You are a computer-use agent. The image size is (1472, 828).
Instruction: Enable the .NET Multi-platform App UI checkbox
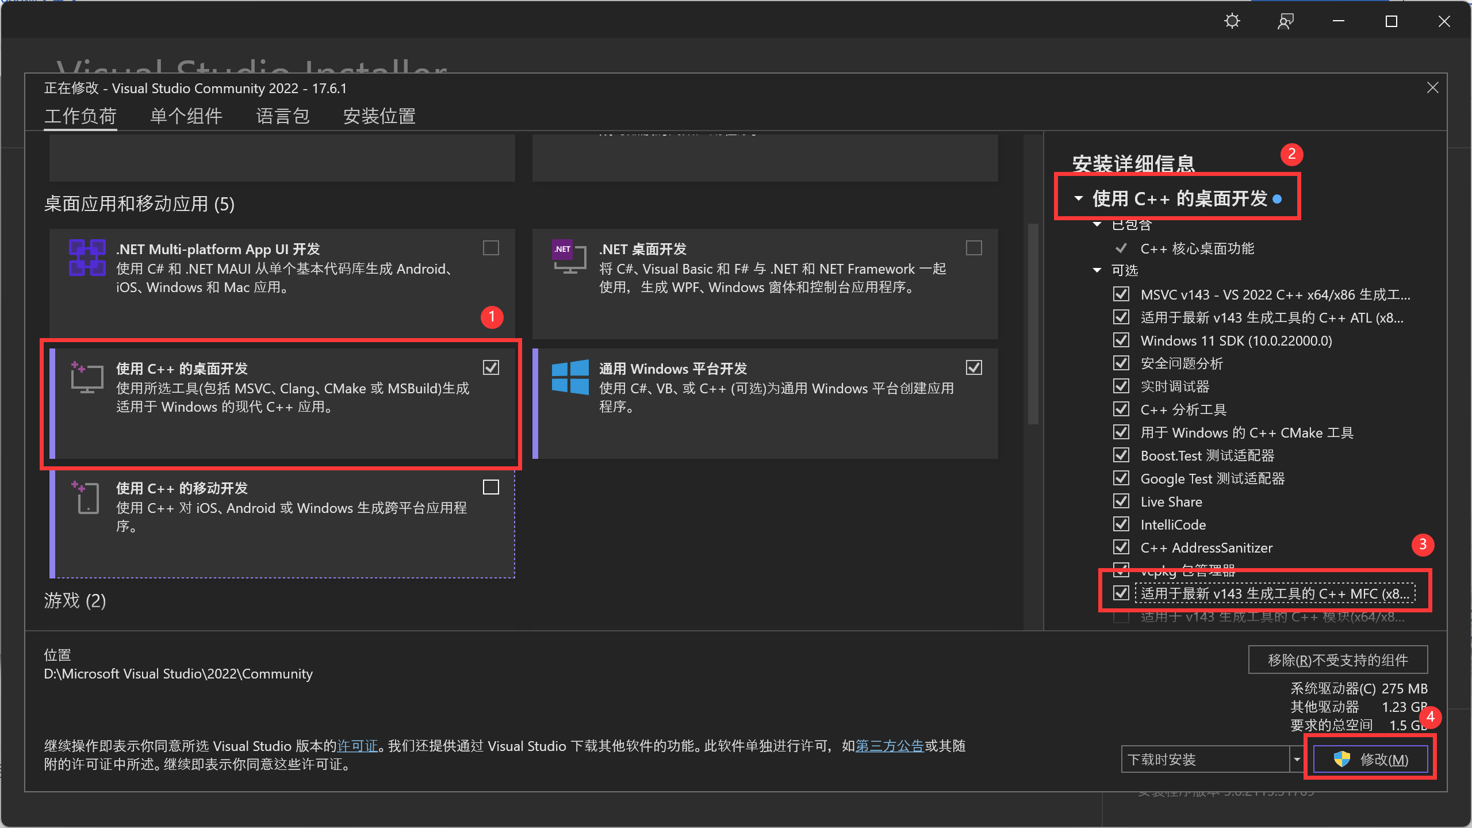490,248
